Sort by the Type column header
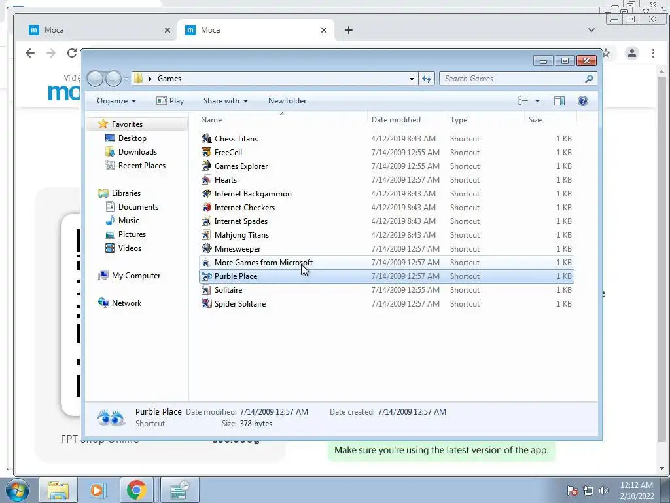Viewport: 670px width, 503px height. [485, 120]
